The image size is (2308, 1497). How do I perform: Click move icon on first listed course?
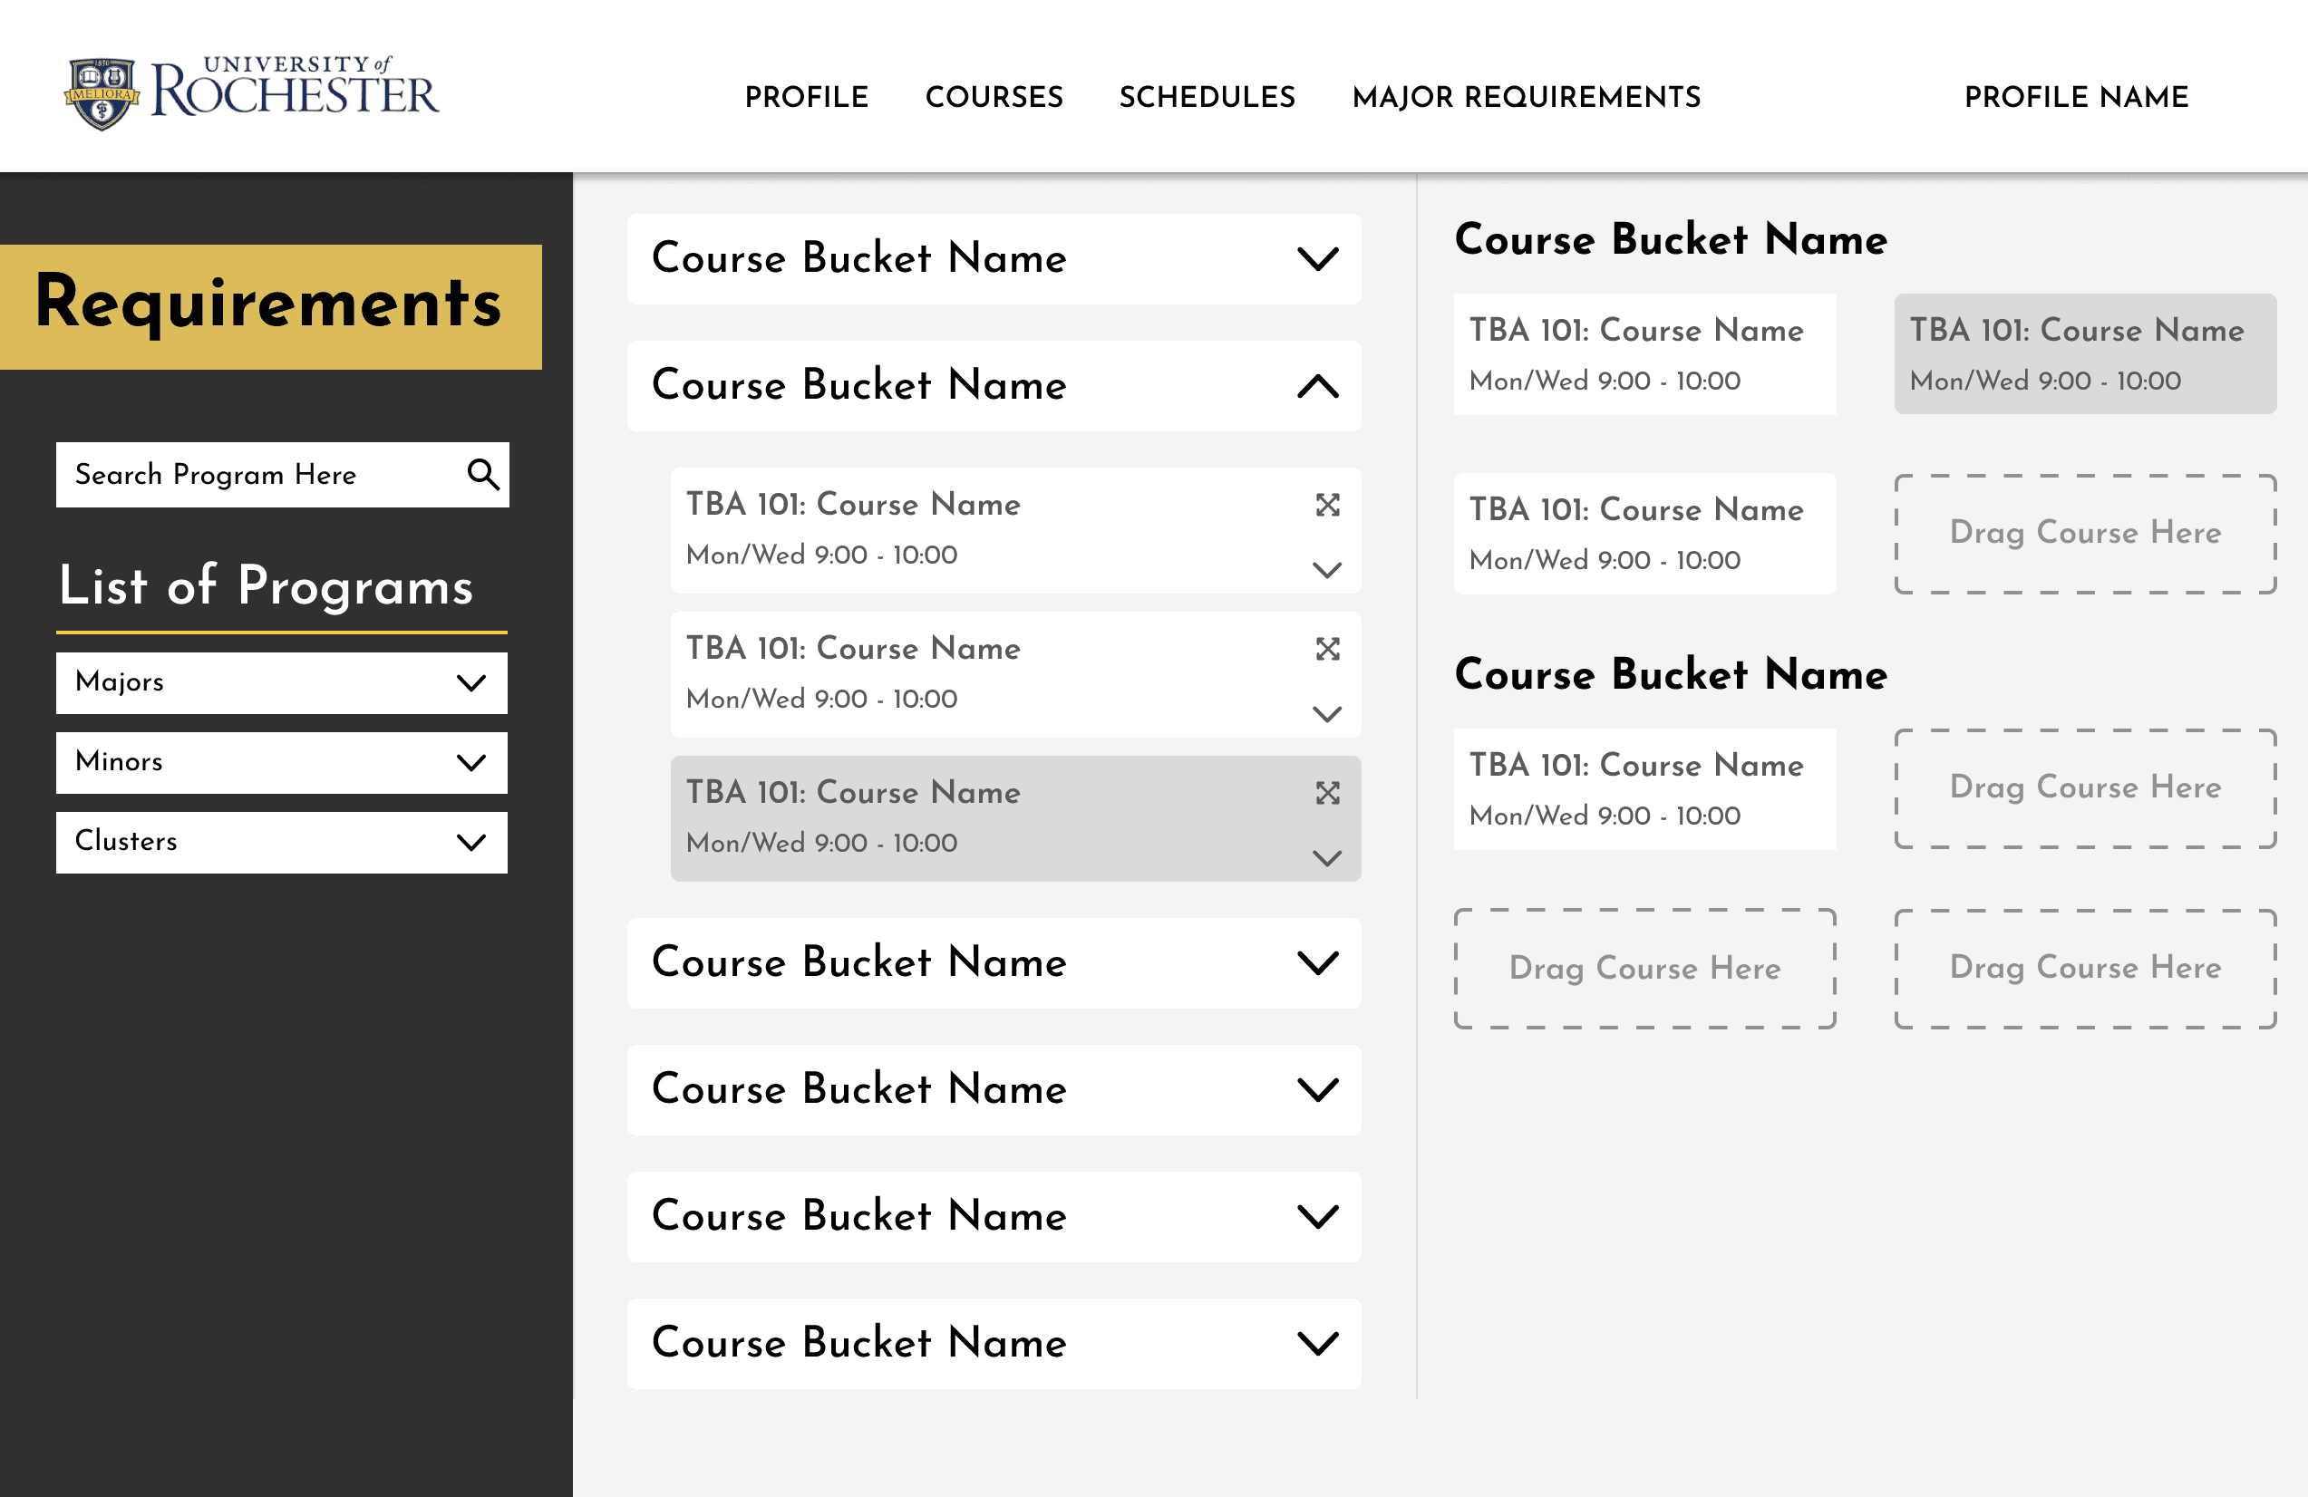point(1326,505)
